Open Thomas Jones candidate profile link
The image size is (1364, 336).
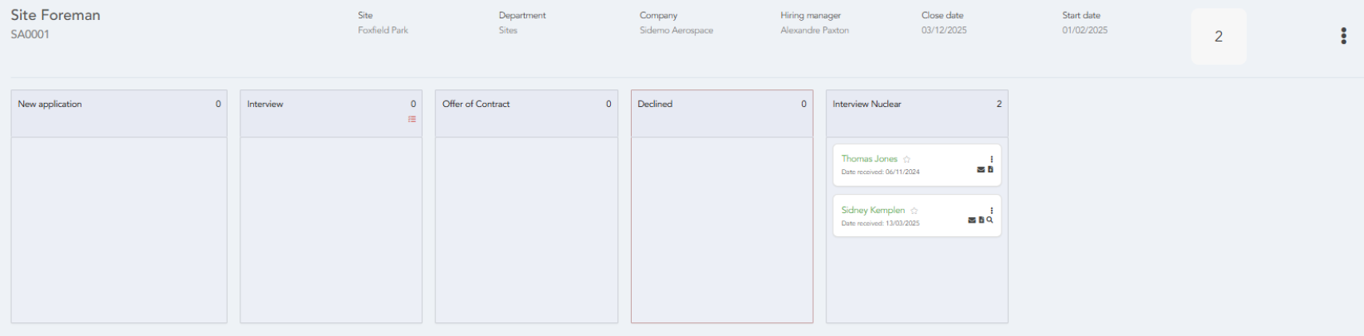[x=869, y=159]
